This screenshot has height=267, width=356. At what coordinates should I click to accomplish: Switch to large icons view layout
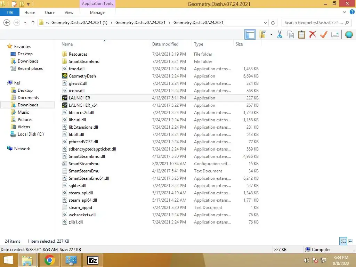pyautogui.click(x=351, y=241)
